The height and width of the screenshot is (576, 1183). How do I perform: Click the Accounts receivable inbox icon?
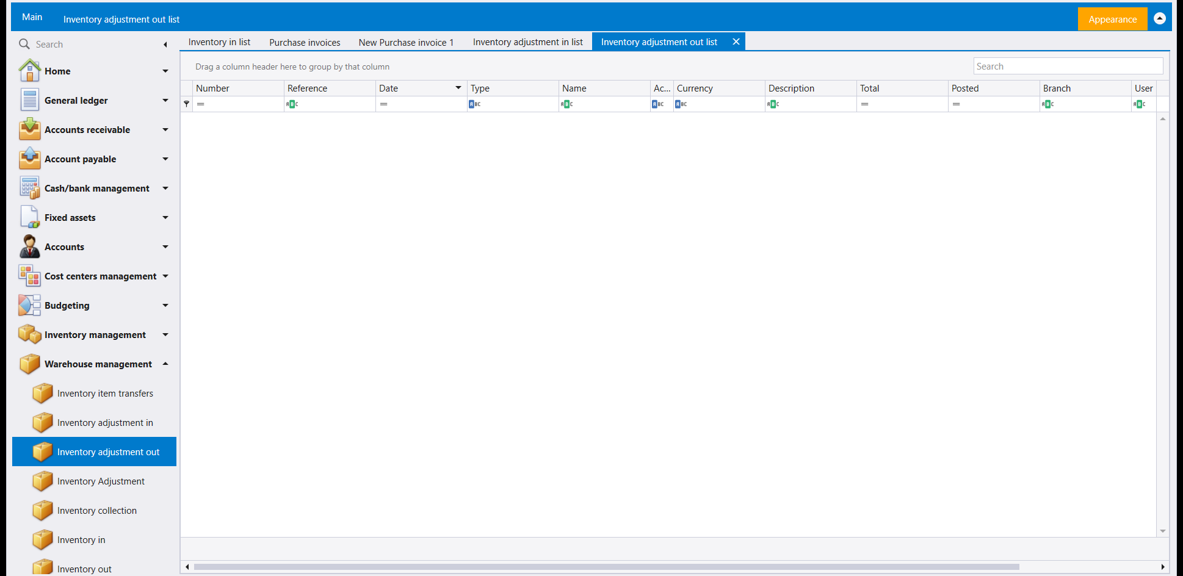coord(29,129)
